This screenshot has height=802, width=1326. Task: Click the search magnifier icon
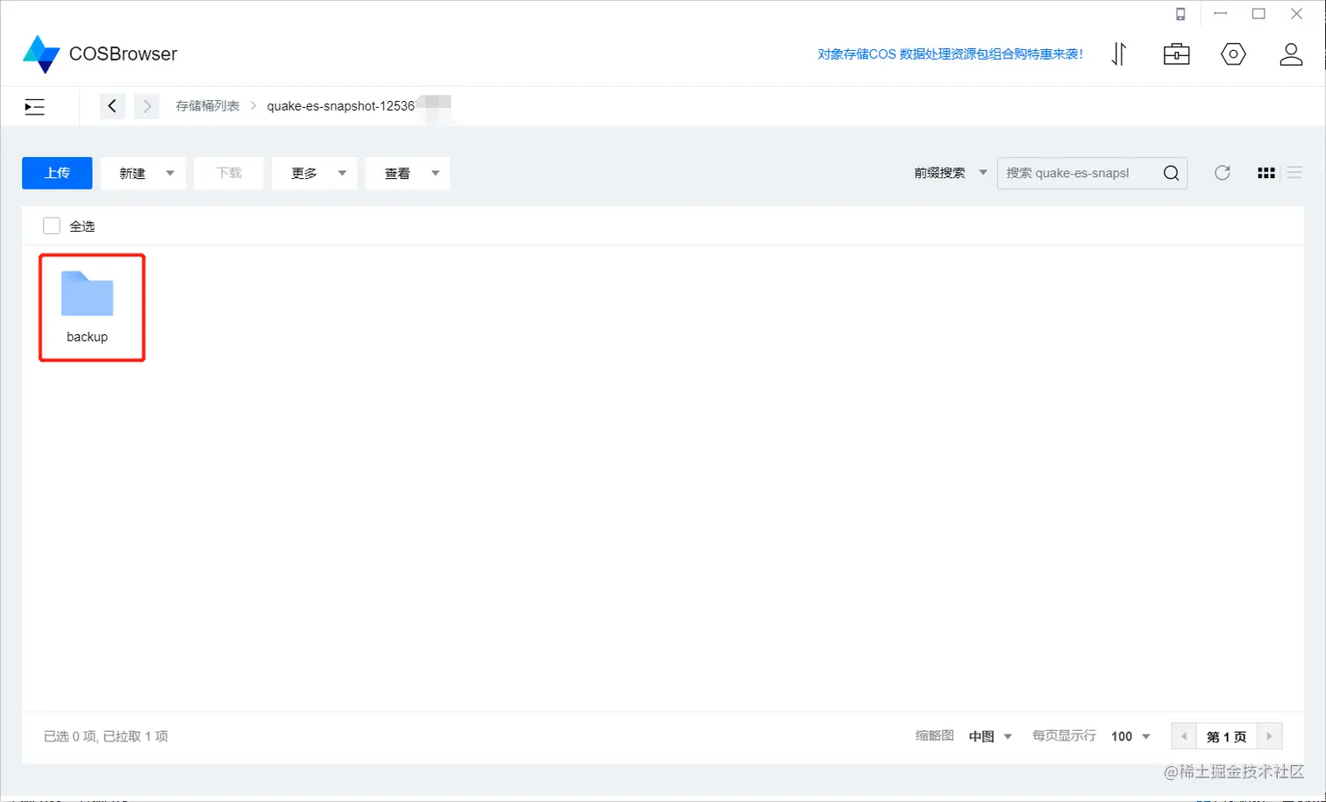click(x=1171, y=173)
